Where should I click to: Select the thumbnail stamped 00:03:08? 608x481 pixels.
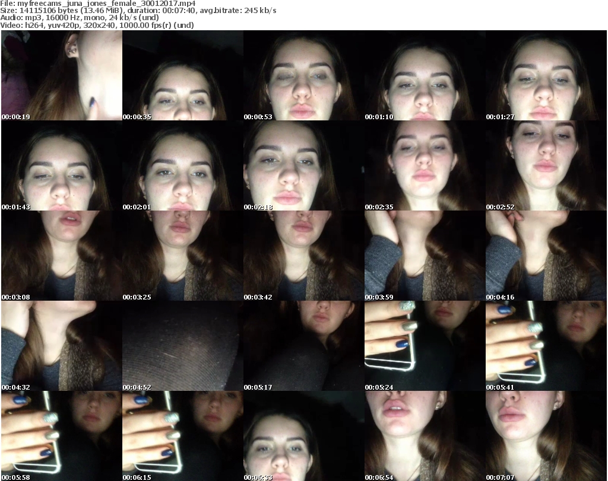coord(62,256)
